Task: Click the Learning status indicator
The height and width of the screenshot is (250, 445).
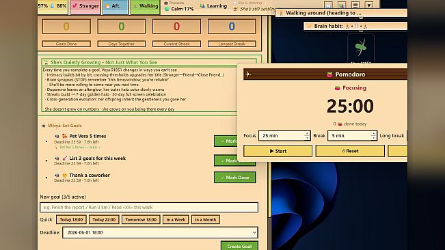Action: 213,6
